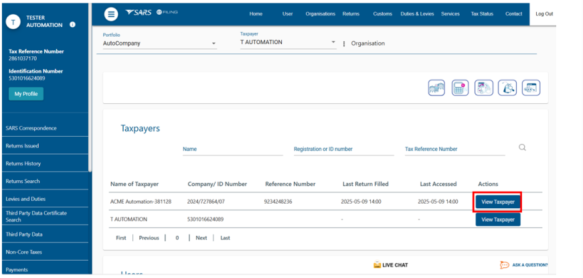The height and width of the screenshot is (278, 583).
Task: Open the Live Chat envelope icon
Action: pos(378,265)
